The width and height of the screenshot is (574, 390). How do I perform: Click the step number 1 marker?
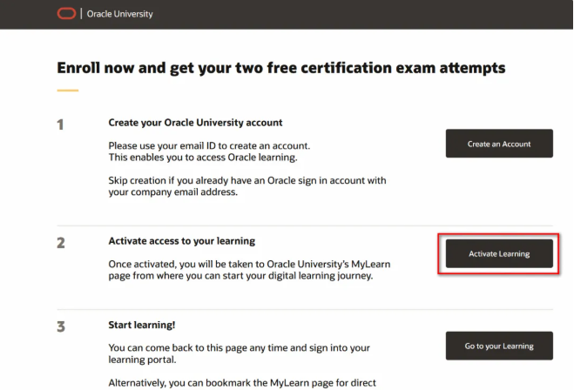60,124
